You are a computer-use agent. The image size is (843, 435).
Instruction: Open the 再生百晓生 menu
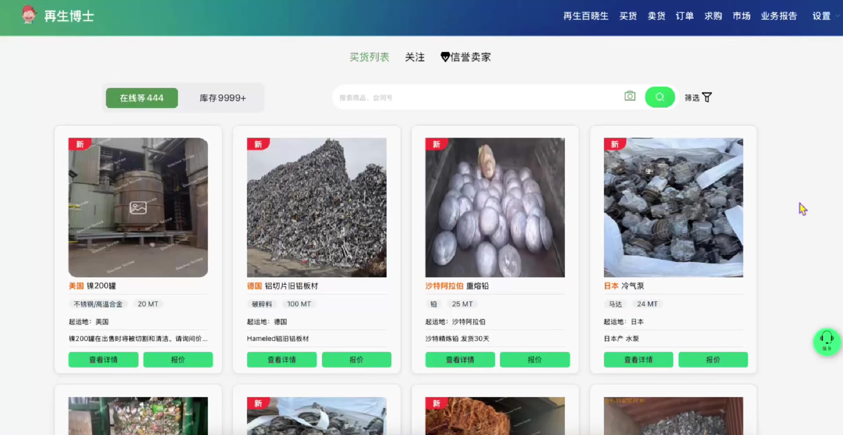(586, 16)
